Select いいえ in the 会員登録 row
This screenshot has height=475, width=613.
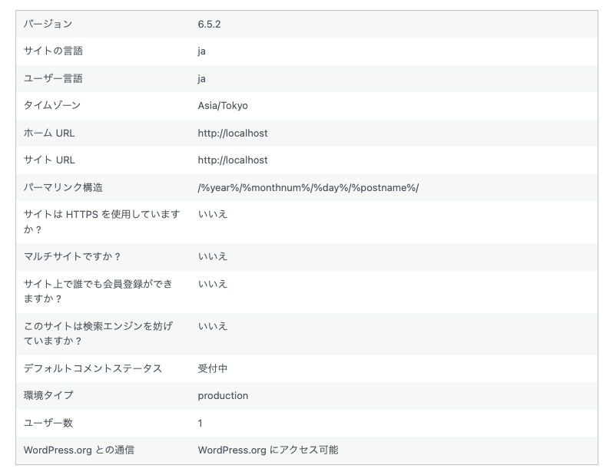213,284
